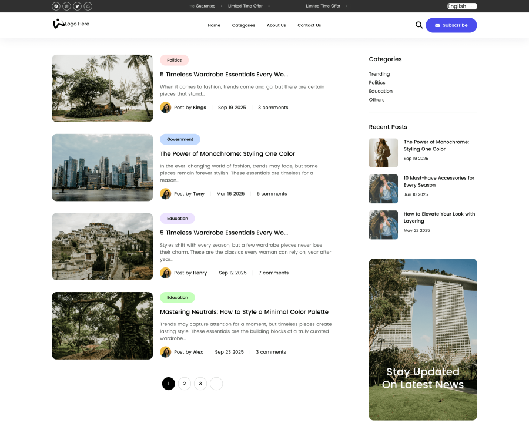Click the next page pagination button

pyautogui.click(x=216, y=384)
